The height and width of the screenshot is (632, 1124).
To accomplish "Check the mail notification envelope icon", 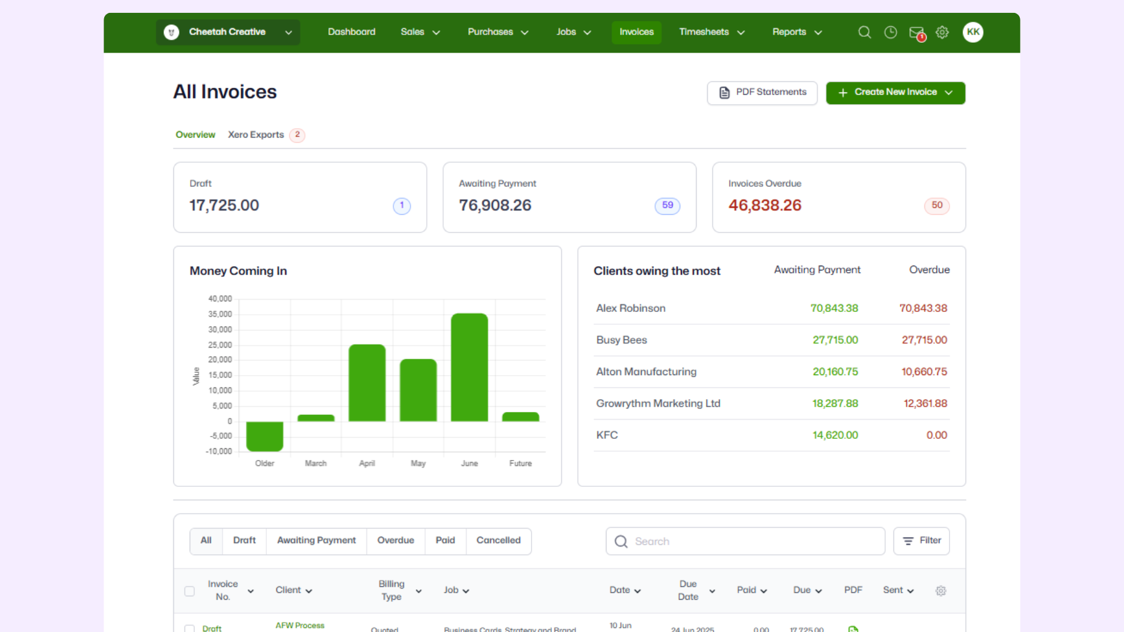I will (916, 32).
